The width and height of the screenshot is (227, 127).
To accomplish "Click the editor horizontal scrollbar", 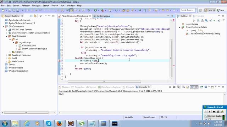I will (x=104, y=82).
